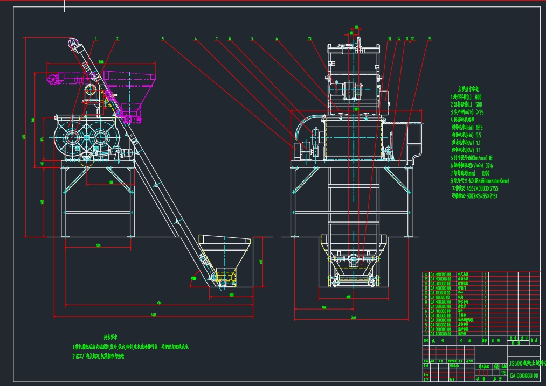
Task: Click the '4567' overall length dimension under the side view
Action: tap(154, 315)
